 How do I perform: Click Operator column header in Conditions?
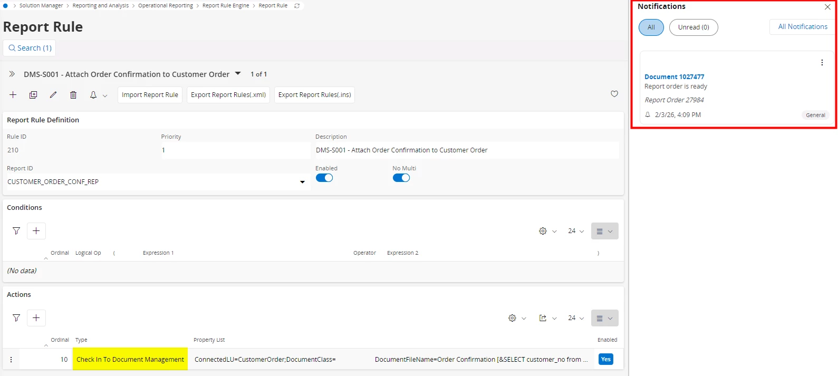pyautogui.click(x=364, y=253)
